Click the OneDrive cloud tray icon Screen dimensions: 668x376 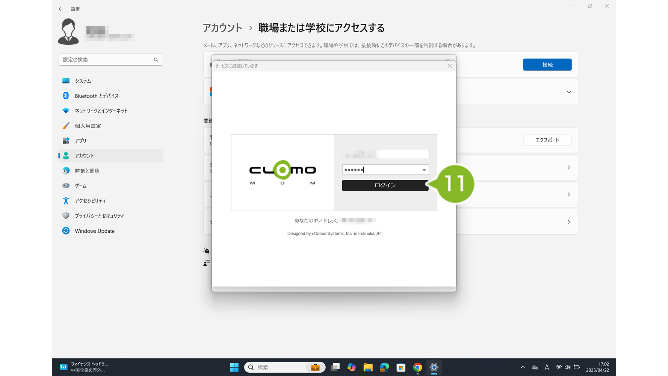535,367
